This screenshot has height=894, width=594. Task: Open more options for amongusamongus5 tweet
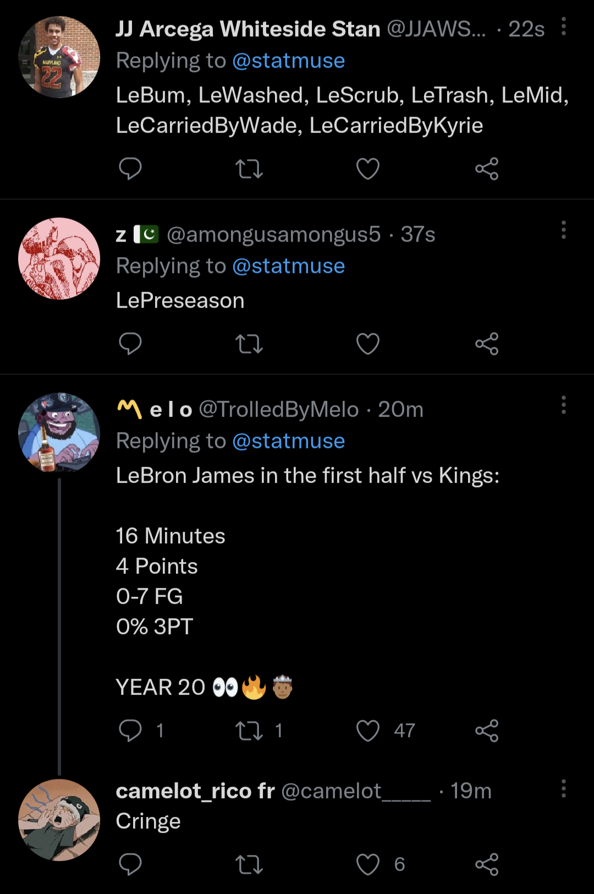(564, 230)
